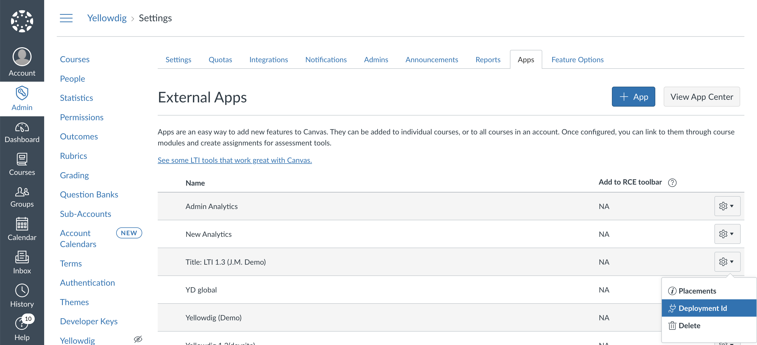
Task: Choose Deployment Id in the gear menu
Action: [x=709, y=308]
